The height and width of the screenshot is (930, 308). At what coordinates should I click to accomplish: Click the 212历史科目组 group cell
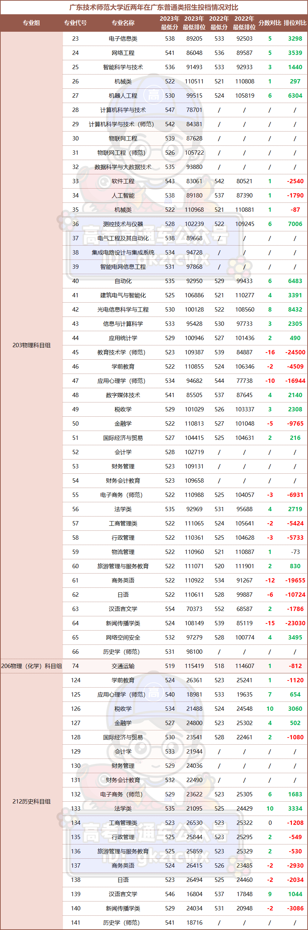point(31,801)
